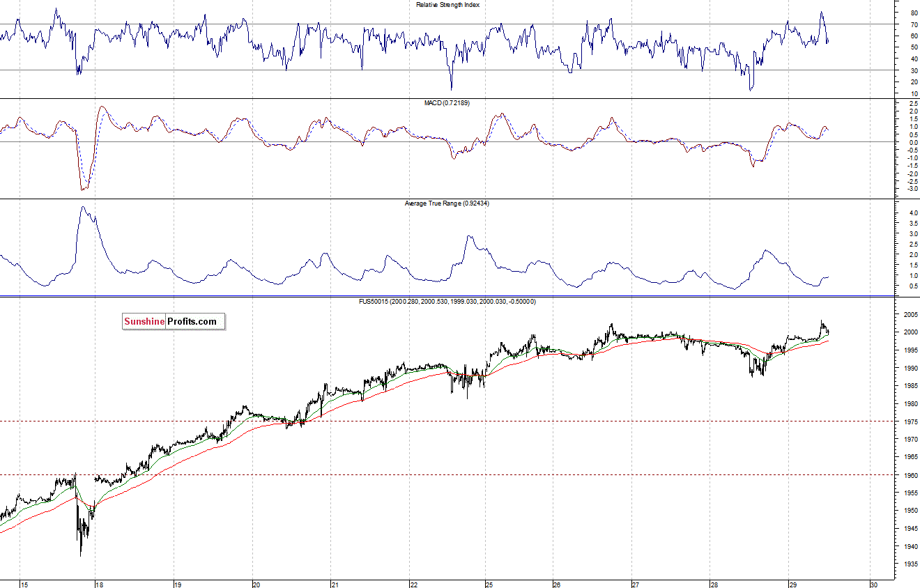Click date label 18 on the time axis

coord(99,584)
